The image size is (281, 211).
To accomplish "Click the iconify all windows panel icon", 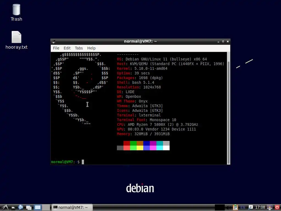I will 29,208.
